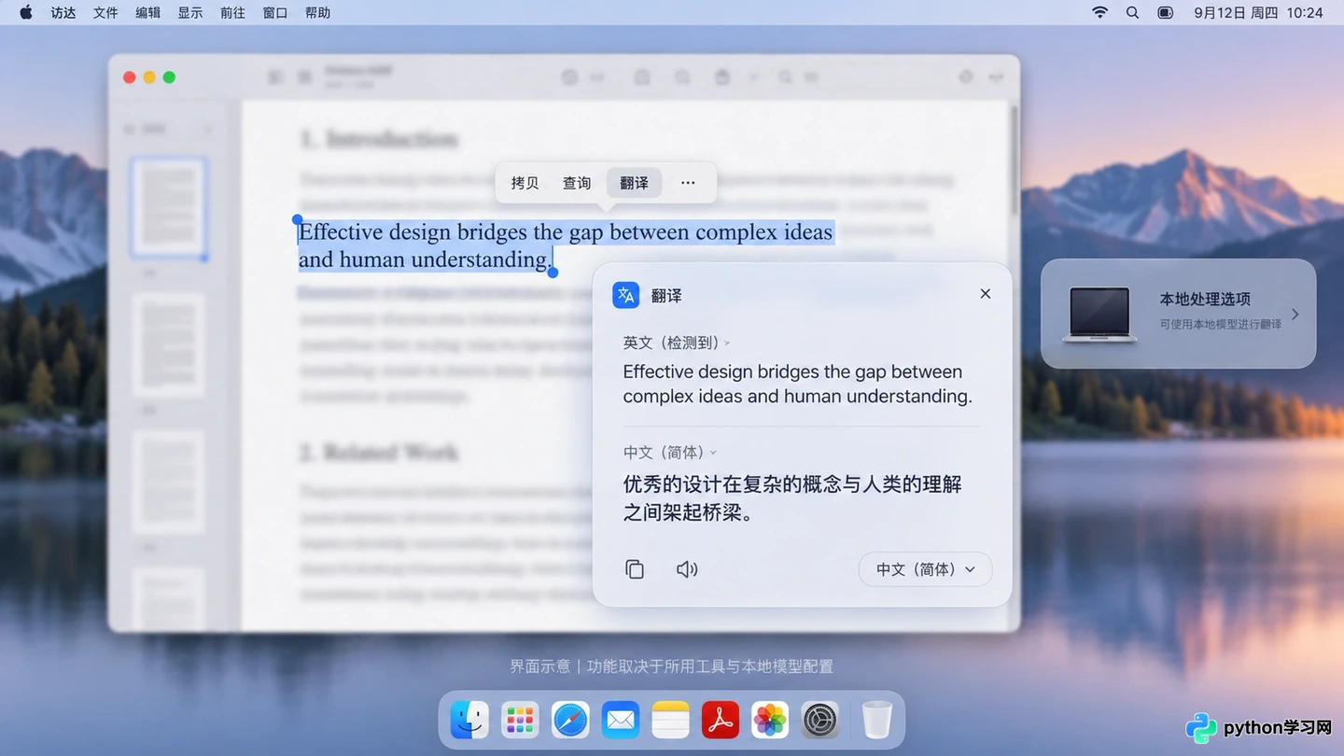Click the translated text starting with 优秀的设计

(792, 498)
